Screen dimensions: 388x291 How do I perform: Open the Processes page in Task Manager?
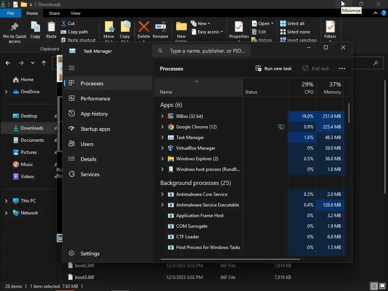(x=108, y=83)
